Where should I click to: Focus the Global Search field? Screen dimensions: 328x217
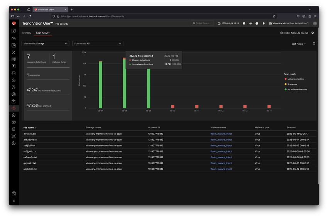click(202, 23)
